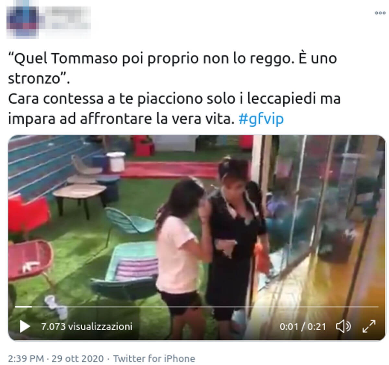Open the 2:39 PM tweet timestamp

point(26,359)
